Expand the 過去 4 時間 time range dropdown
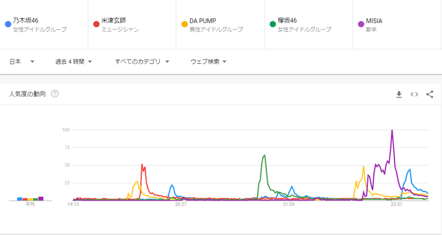The image size is (442, 235). (73, 62)
